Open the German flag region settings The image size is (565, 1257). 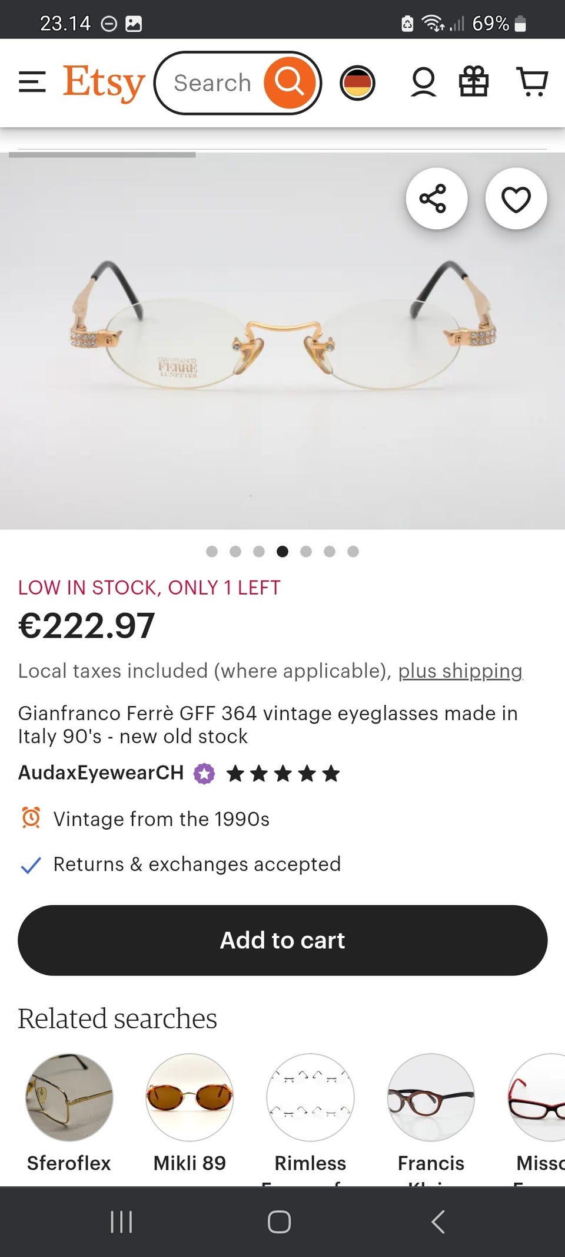click(357, 83)
